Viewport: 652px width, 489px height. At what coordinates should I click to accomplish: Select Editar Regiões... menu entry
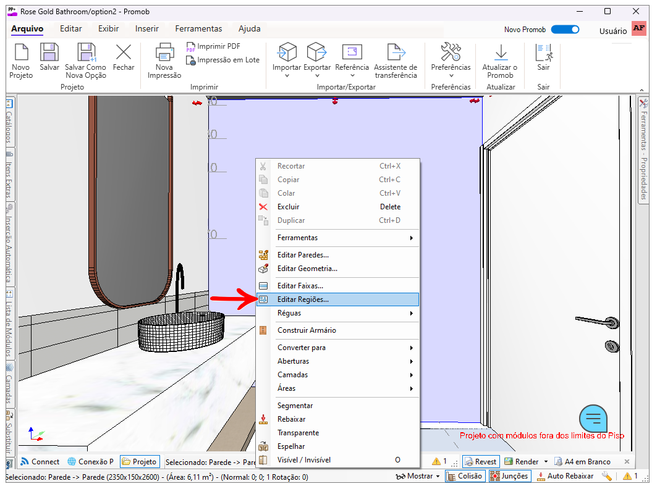(337, 299)
